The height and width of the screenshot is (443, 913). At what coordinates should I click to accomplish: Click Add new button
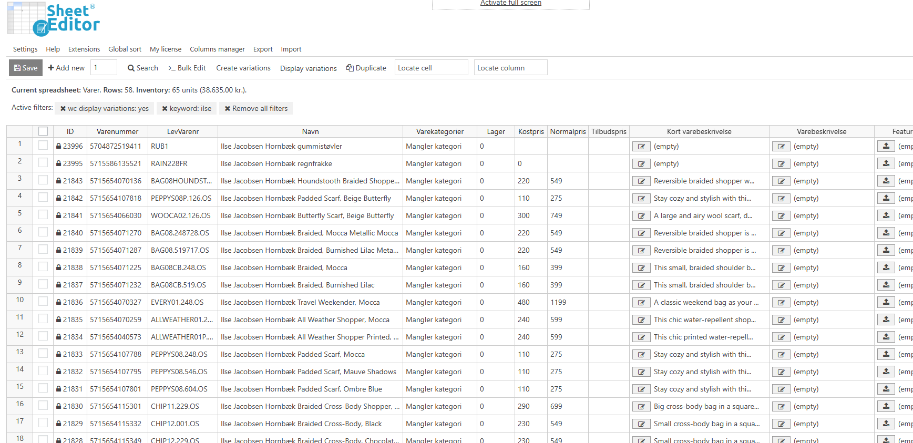[x=66, y=68]
